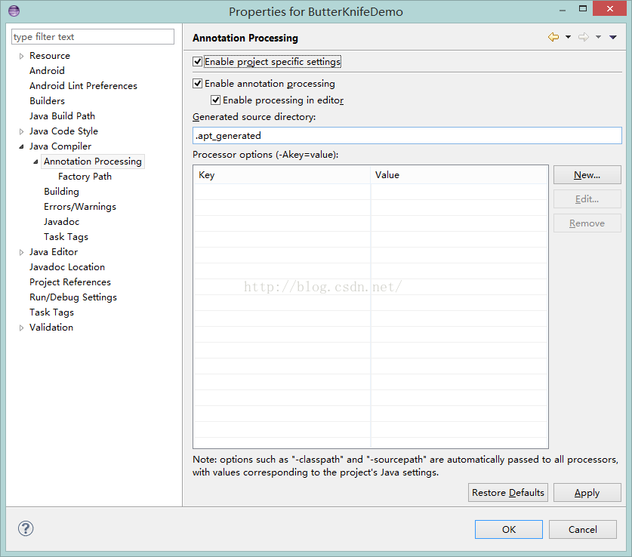
Task: Confirm with the OK button
Action: (509, 529)
